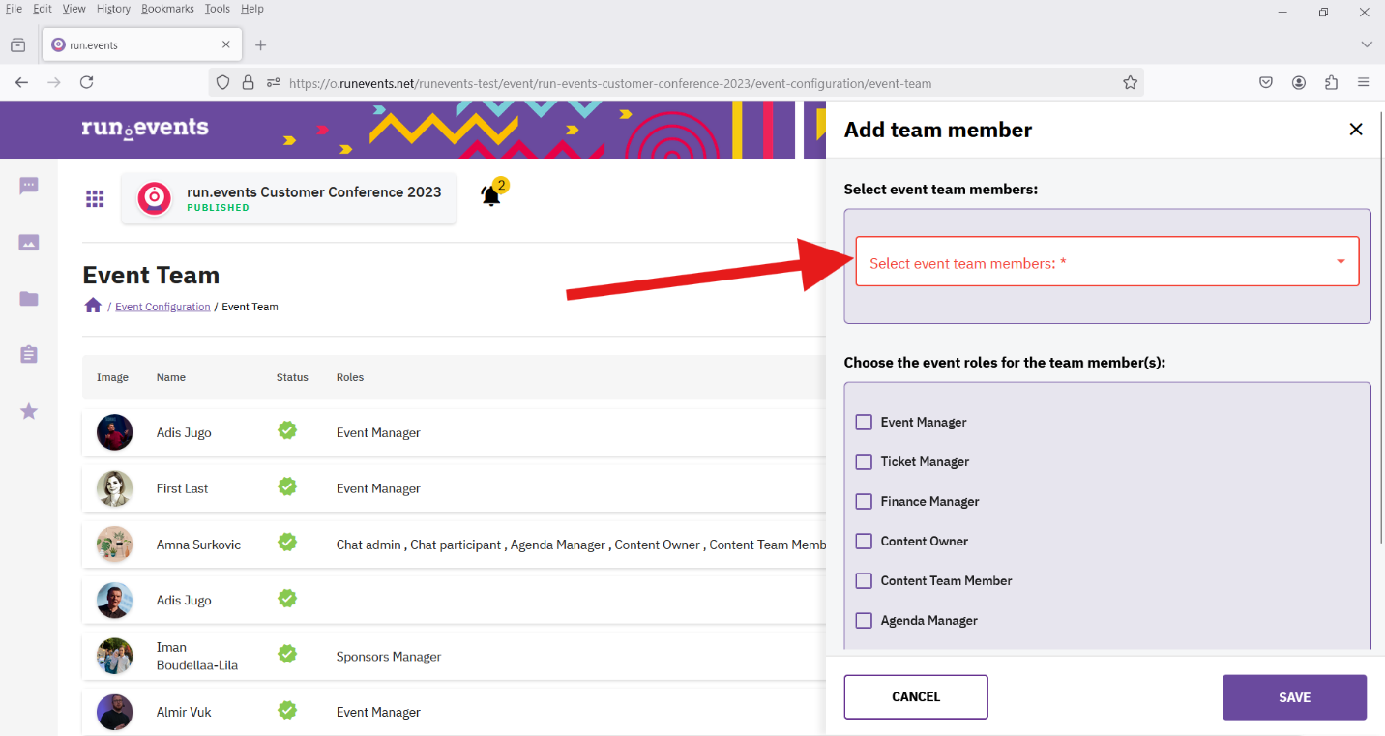This screenshot has height=736, width=1385.
Task: Open the History menu
Action: click(113, 9)
